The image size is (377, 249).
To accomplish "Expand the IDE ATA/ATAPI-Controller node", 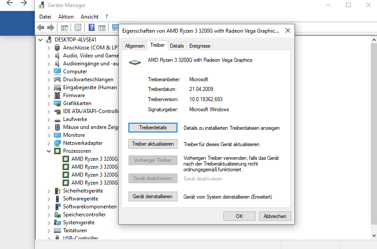I will (x=49, y=112).
